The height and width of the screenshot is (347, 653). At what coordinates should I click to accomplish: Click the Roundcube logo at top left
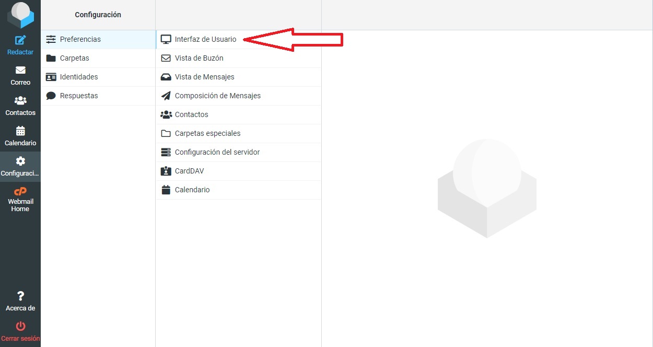tap(20, 15)
